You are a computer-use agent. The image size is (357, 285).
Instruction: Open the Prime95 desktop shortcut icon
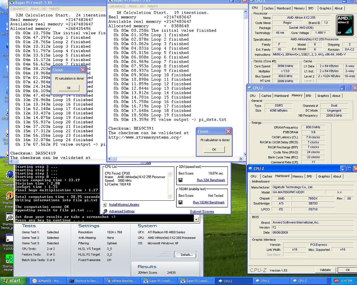coord(10,259)
